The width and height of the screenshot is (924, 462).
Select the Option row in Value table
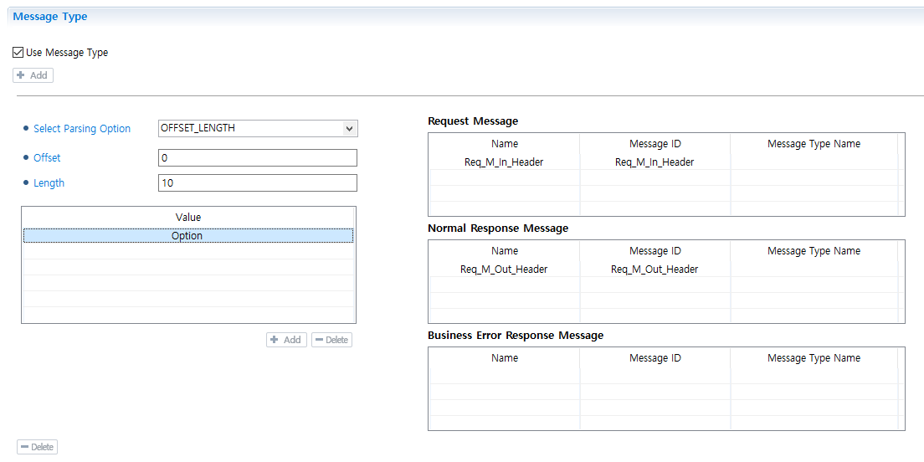[x=188, y=235]
